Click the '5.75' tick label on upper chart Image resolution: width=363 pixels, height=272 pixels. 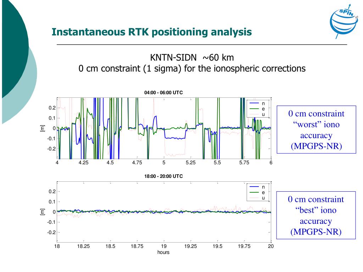tap(244, 163)
